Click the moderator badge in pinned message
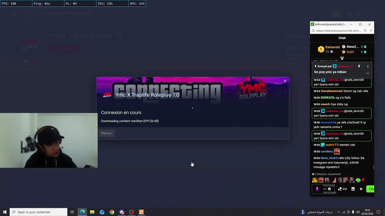This screenshot has height=216, width=385. click(x=334, y=66)
